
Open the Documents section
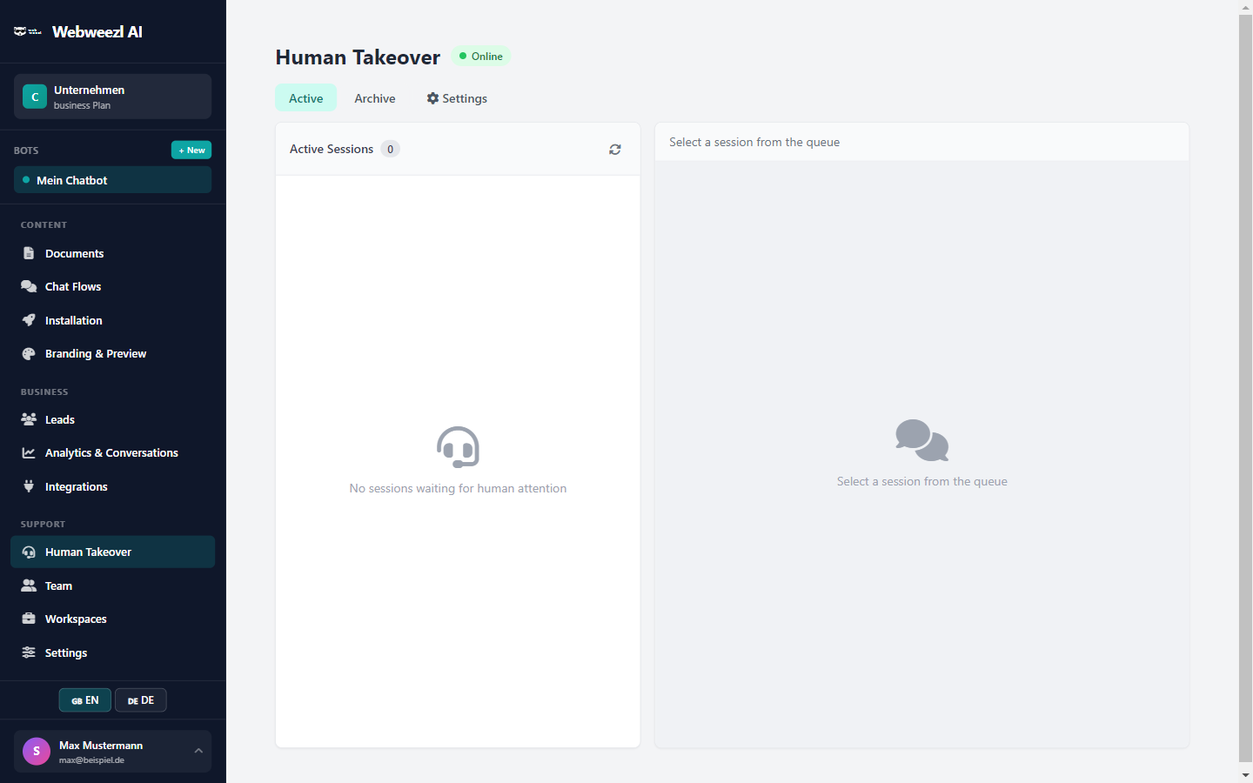[x=74, y=253]
